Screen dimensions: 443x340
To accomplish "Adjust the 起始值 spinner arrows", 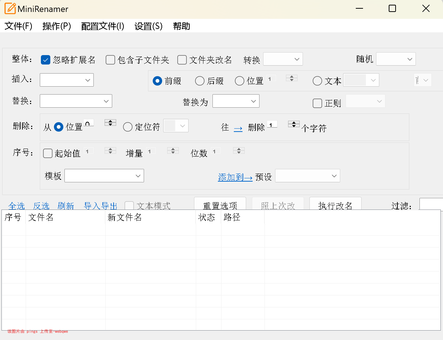I will [x=110, y=150].
